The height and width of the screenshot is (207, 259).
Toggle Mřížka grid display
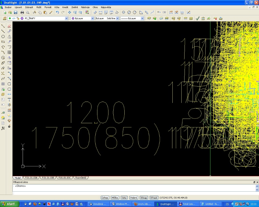115,198
